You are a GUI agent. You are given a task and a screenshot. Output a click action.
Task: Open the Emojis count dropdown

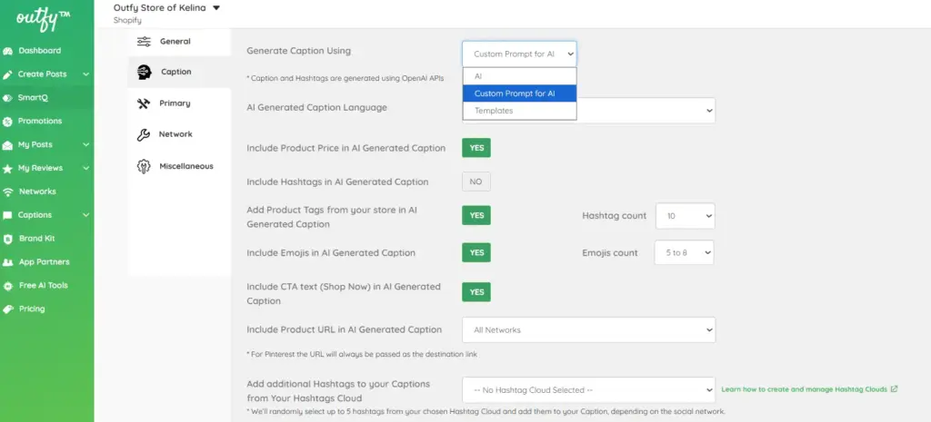pyautogui.click(x=685, y=252)
